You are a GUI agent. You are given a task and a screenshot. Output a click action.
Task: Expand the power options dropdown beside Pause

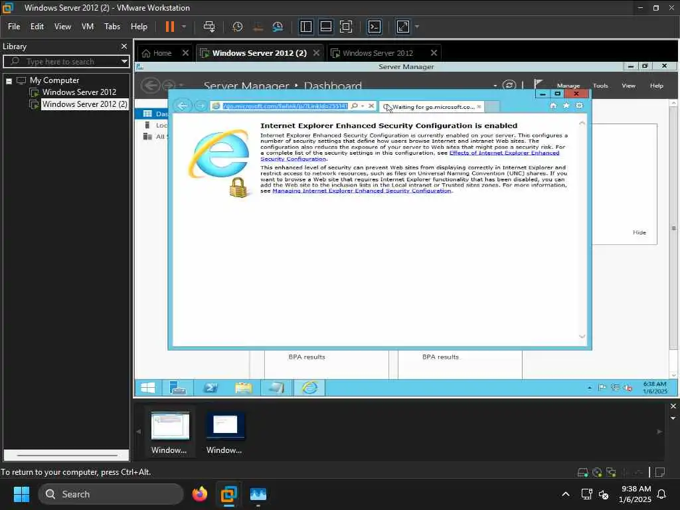point(184,27)
